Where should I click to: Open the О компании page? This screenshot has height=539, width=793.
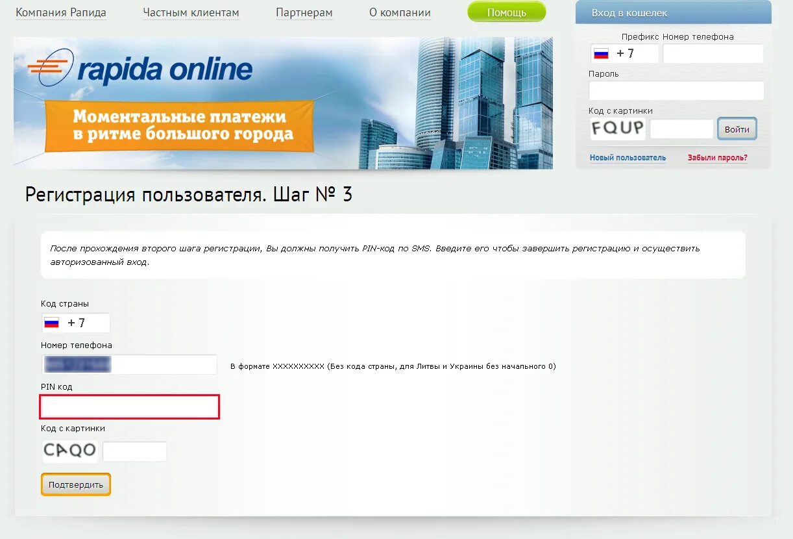400,13
